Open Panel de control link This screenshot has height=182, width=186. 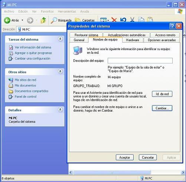tap(26, 97)
